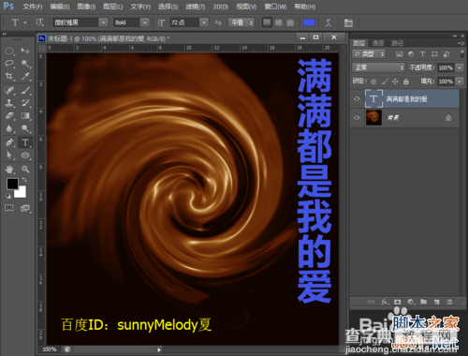Create new adjustment layer
The image size is (468, 356).
[x=411, y=302]
